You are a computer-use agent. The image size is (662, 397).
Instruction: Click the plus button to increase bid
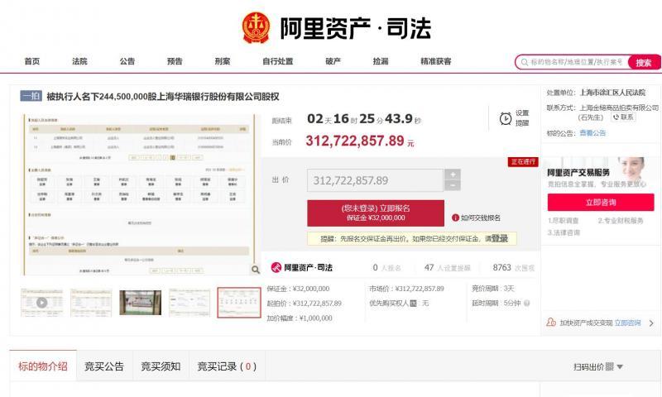coord(453,175)
